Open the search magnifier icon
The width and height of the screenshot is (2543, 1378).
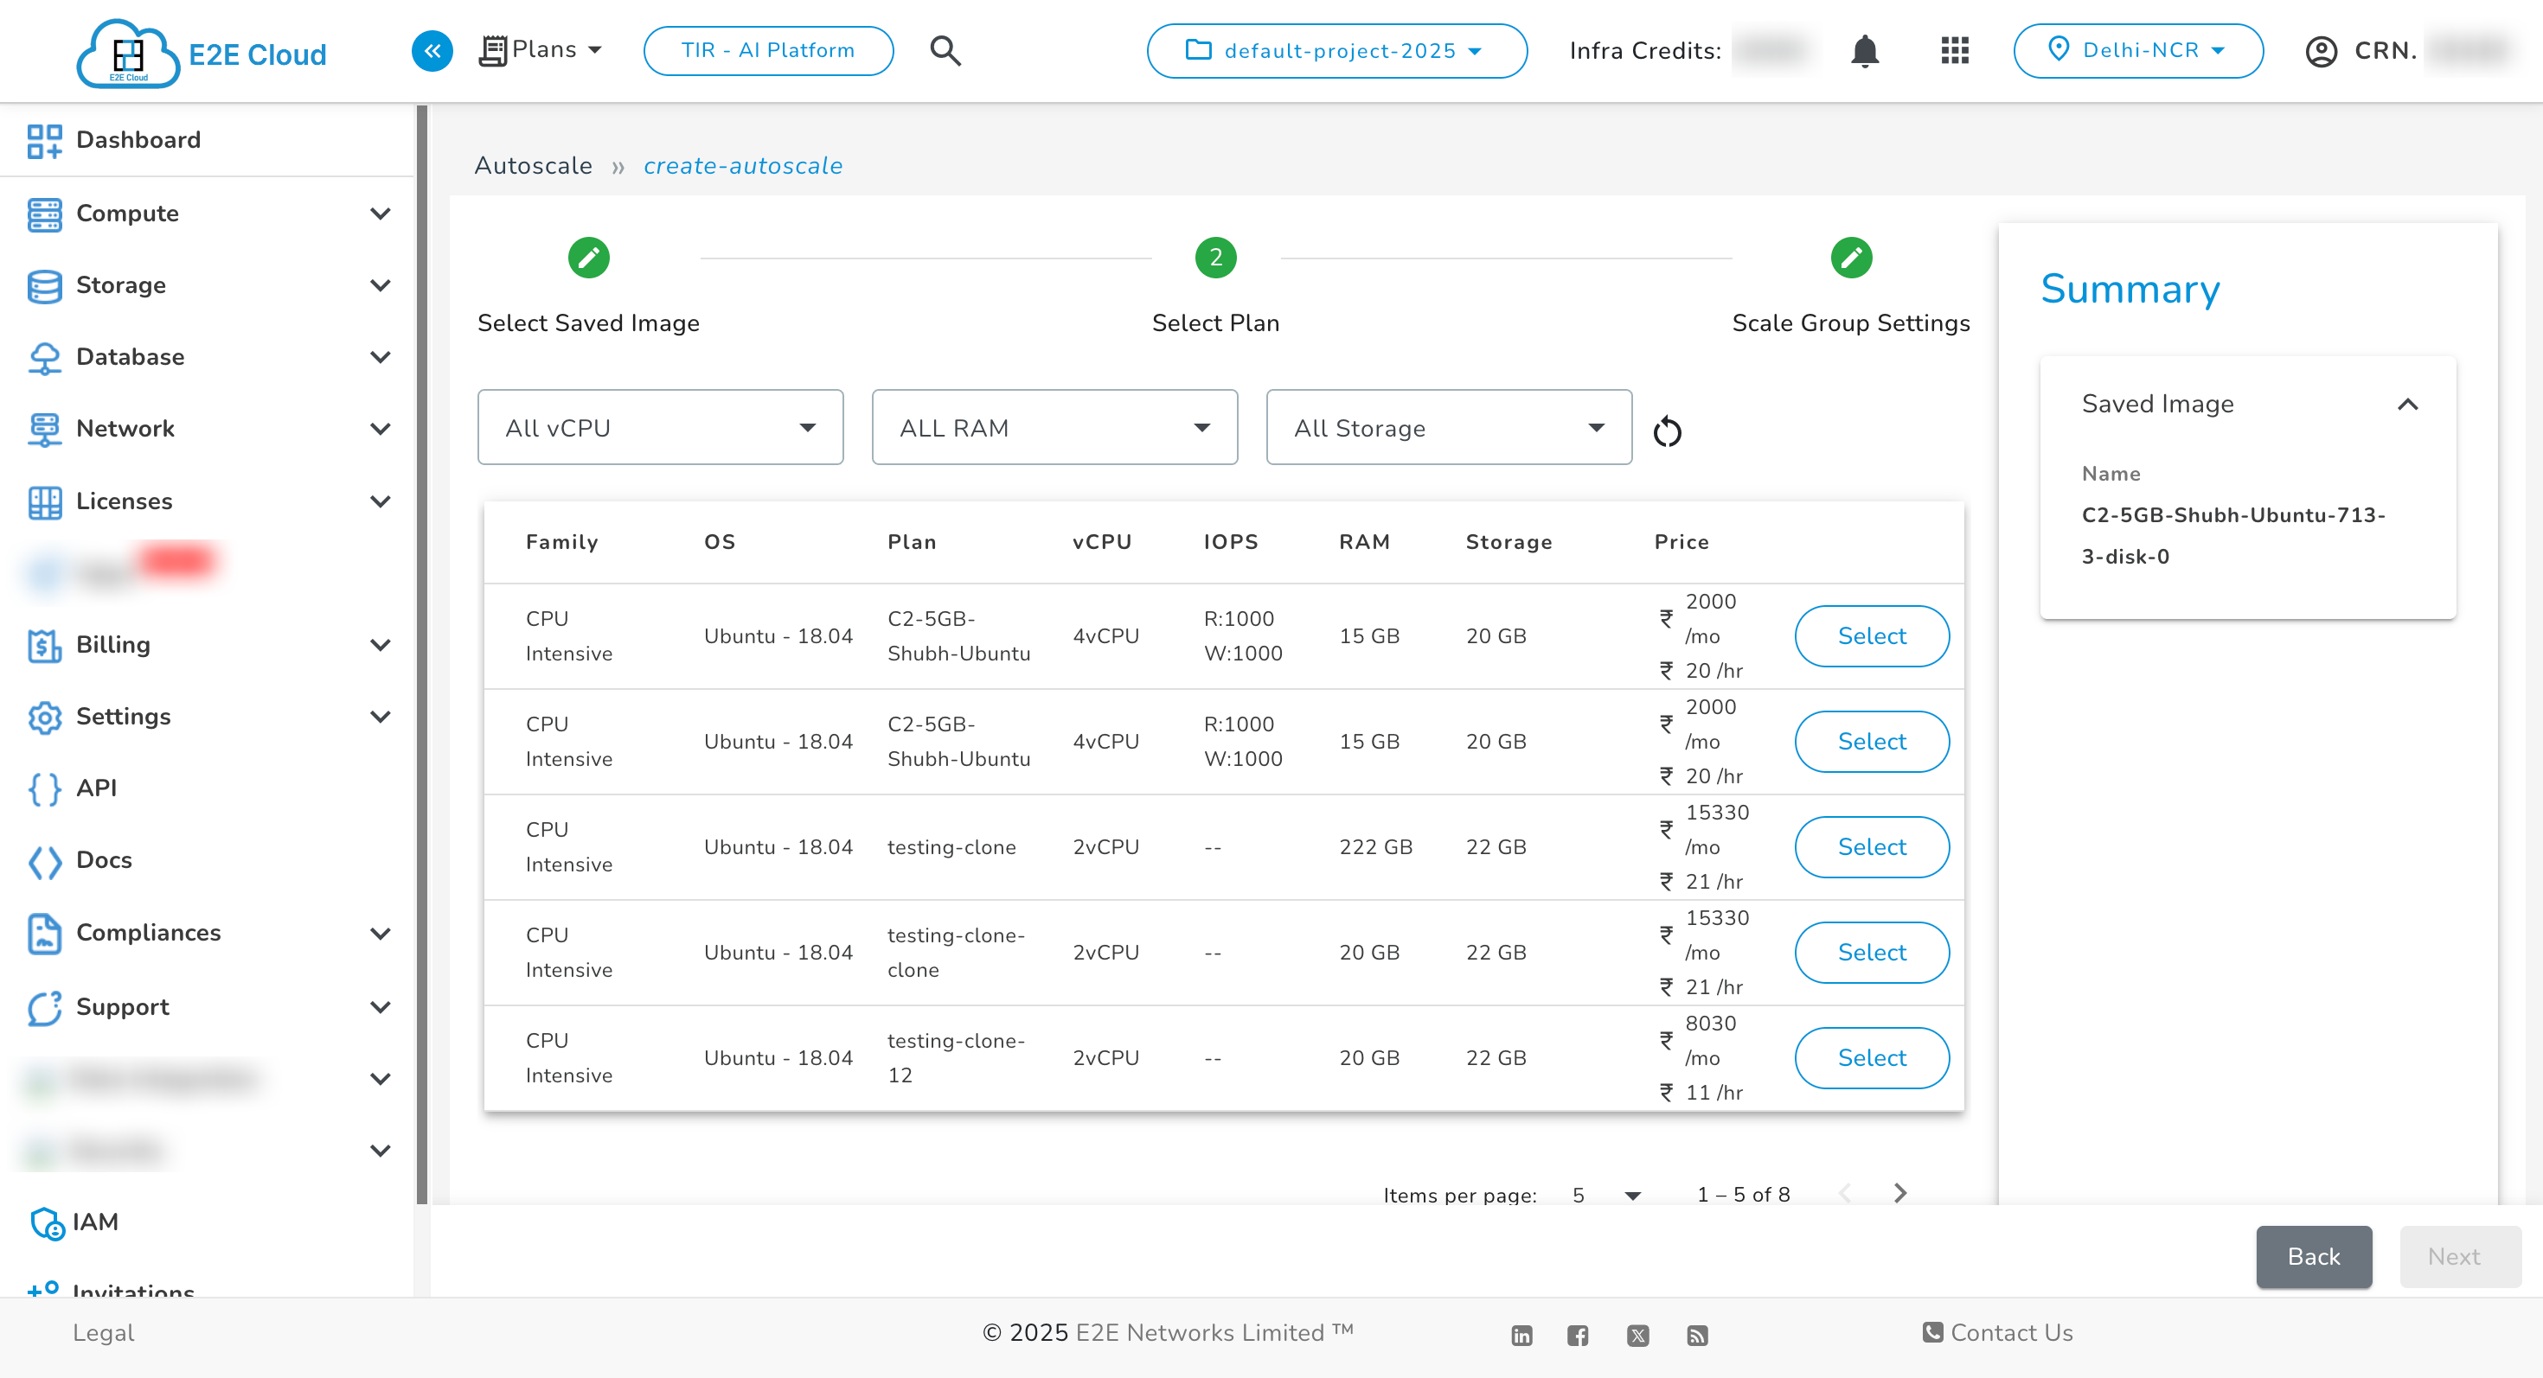pyautogui.click(x=945, y=50)
